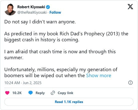
Task: Click the copy link chain icon
Action: click(x=53, y=93)
